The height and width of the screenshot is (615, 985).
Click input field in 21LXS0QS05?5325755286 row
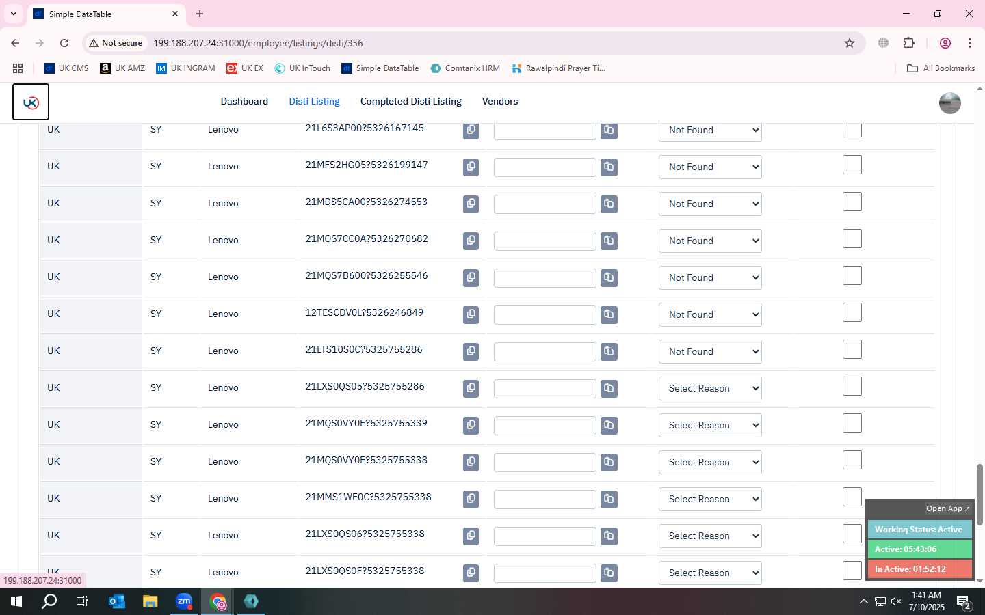pyautogui.click(x=545, y=389)
